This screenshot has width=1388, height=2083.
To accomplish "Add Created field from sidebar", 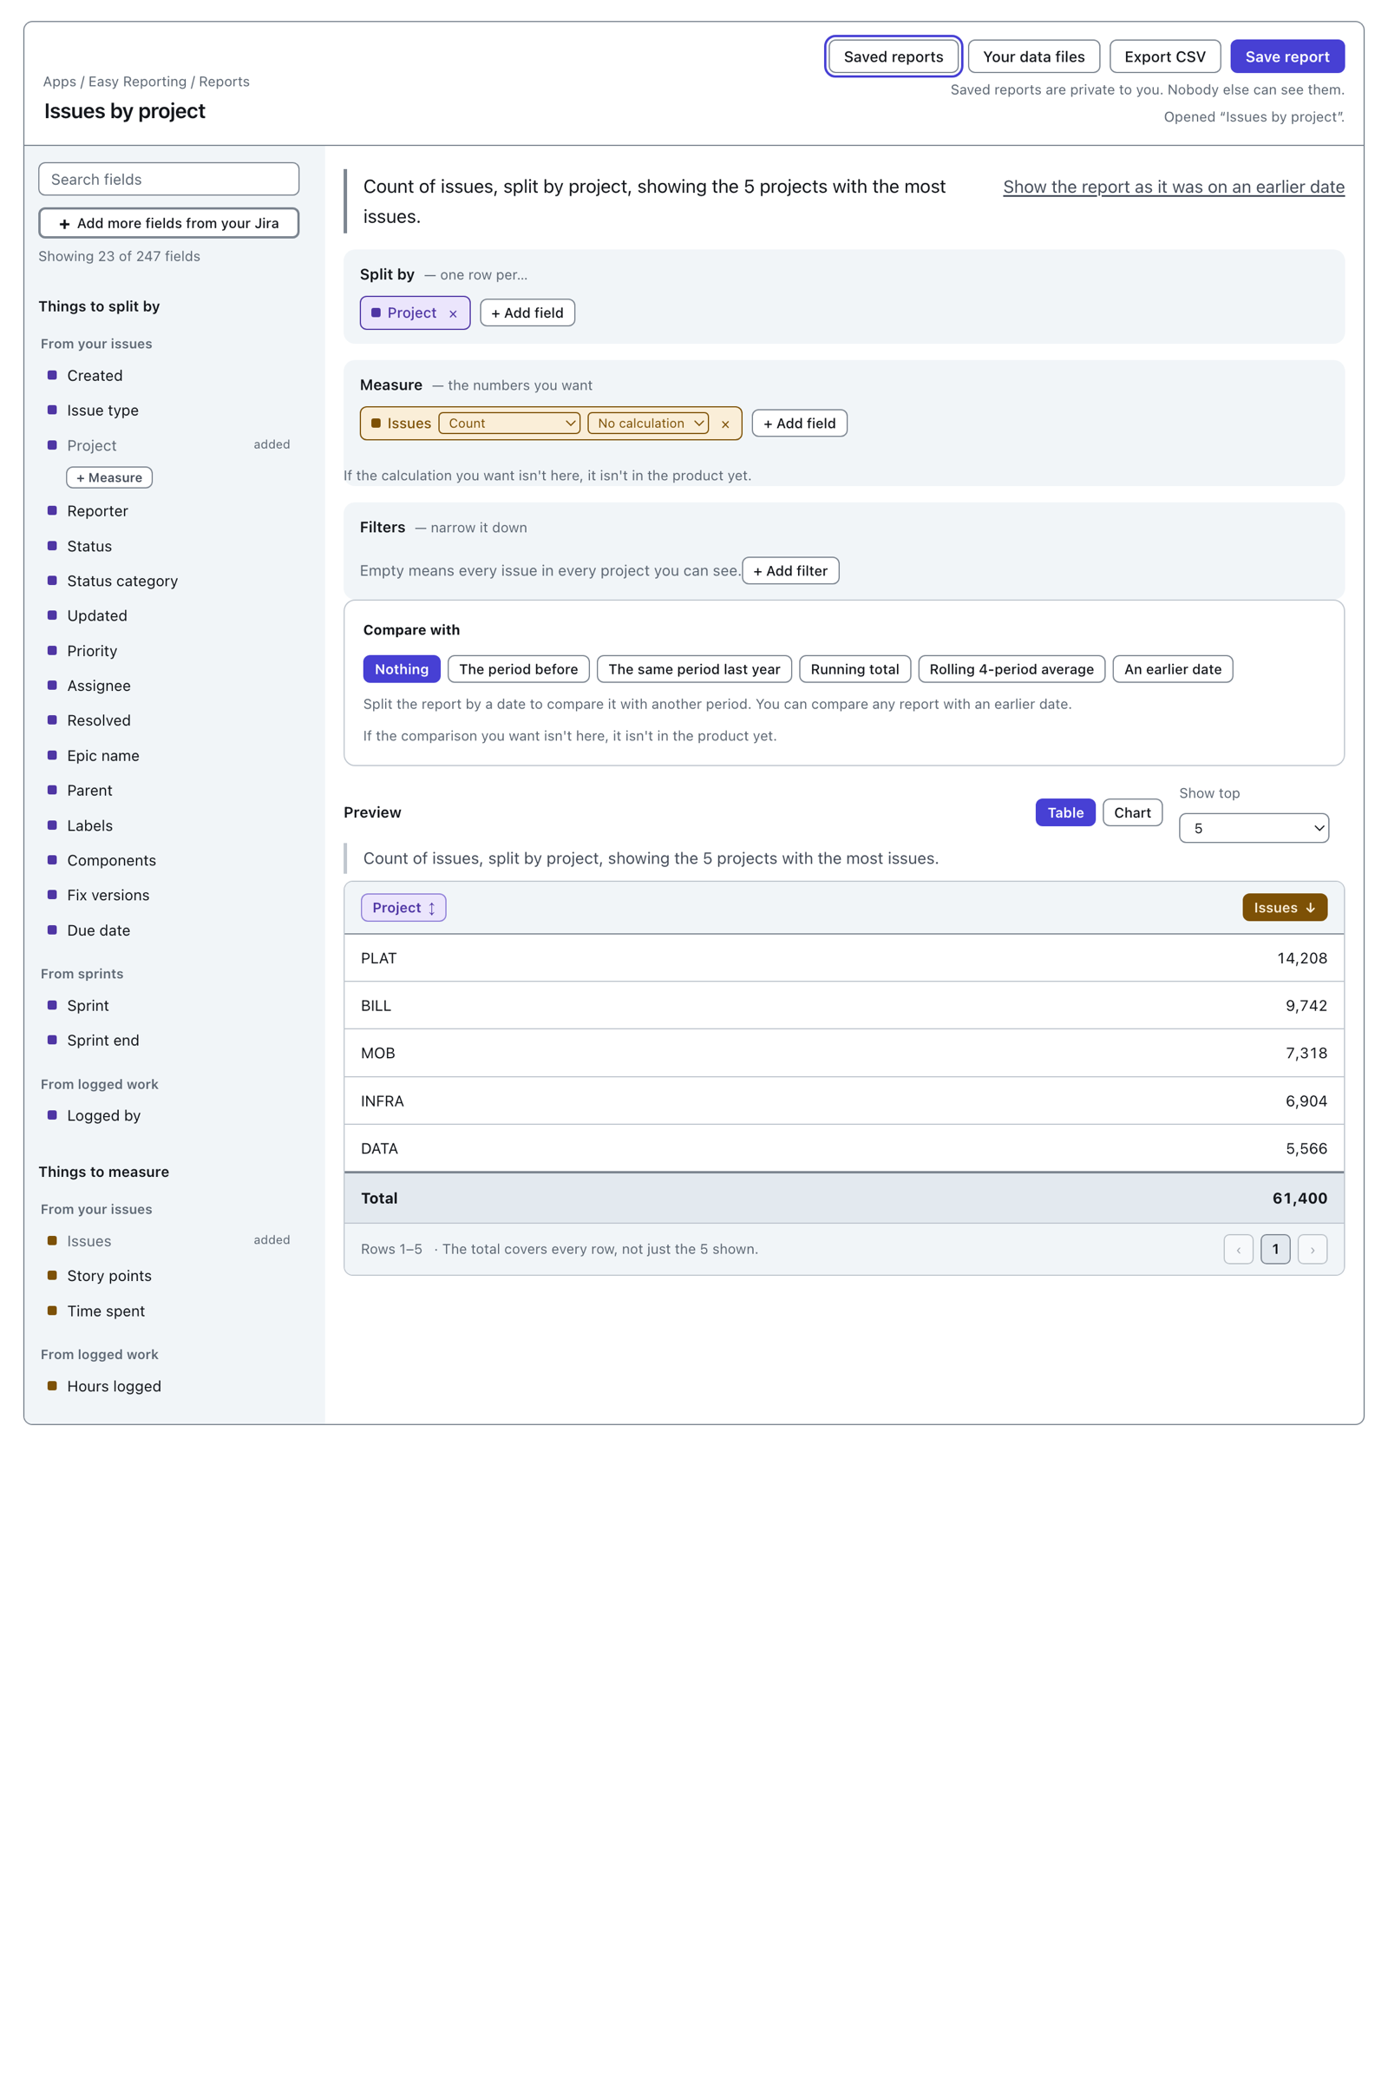I will pos(169,376).
